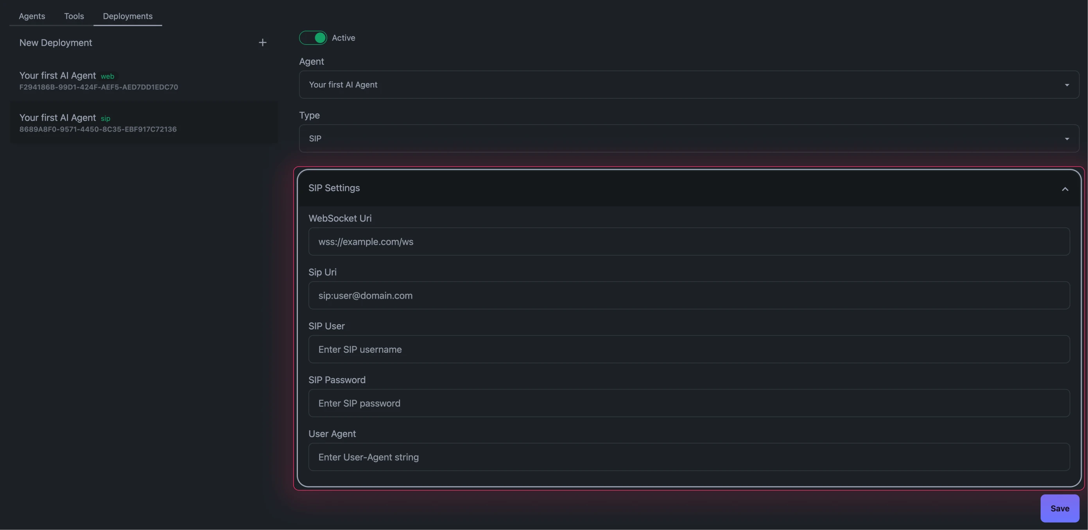This screenshot has width=1088, height=530.
Task: Focus the SIP User input field
Action: (688, 350)
